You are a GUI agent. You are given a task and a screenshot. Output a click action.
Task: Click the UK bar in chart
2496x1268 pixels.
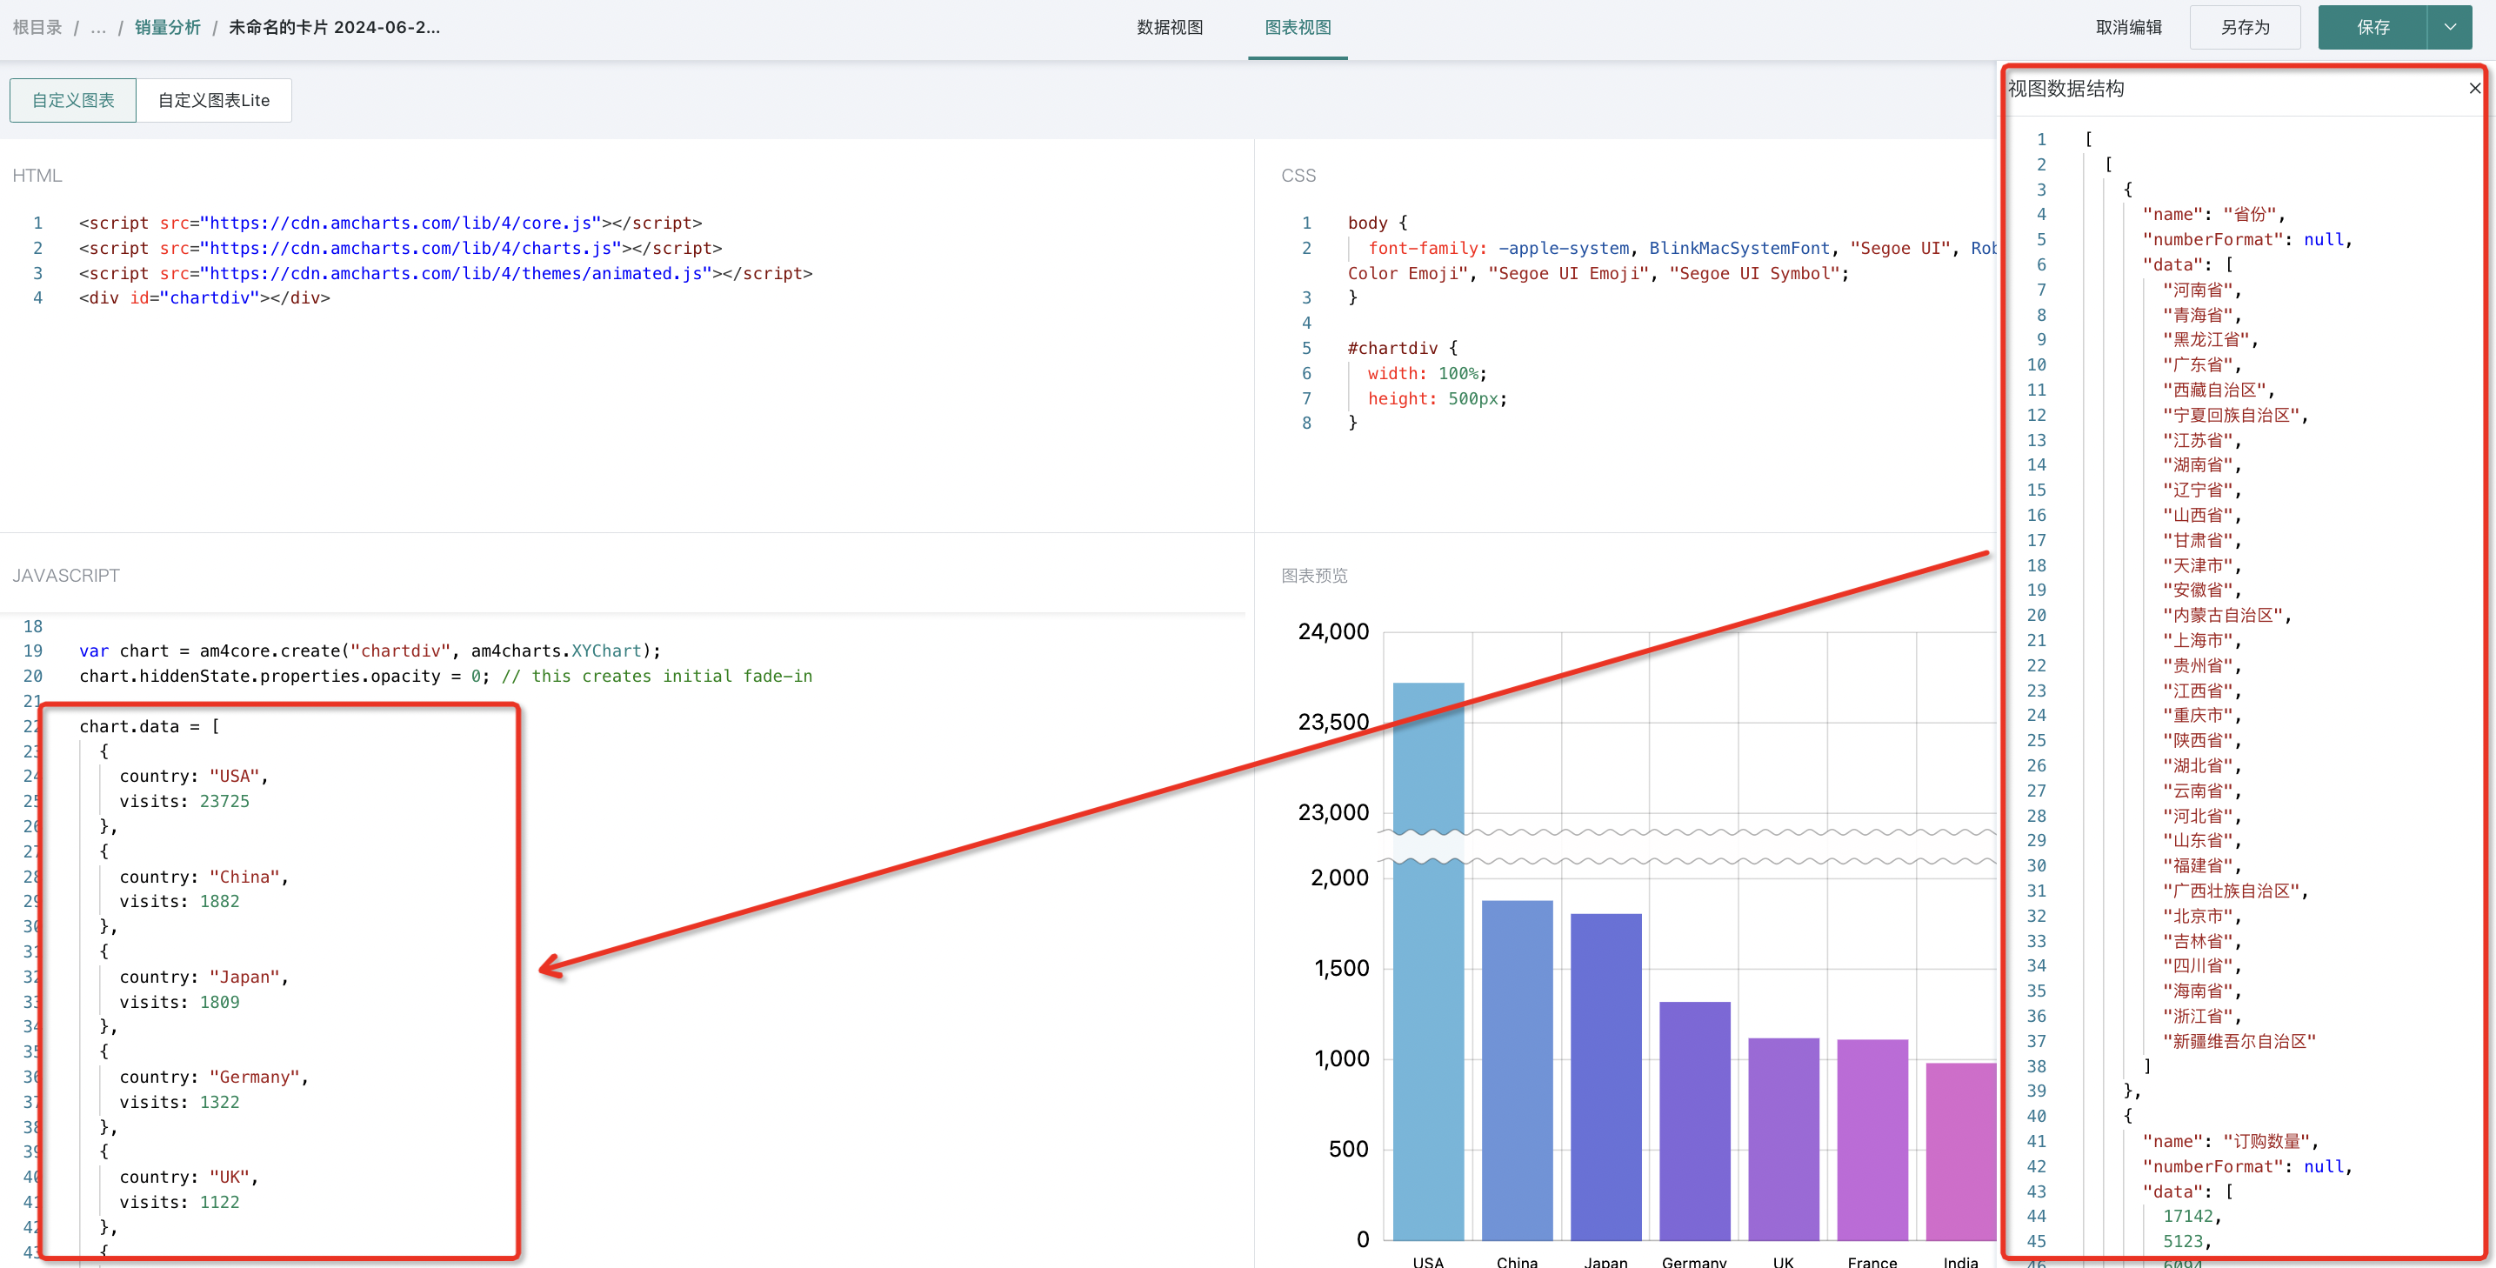(x=1784, y=1139)
